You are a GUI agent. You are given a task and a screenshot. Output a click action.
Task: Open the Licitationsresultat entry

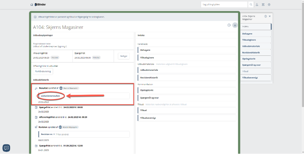[84, 96]
